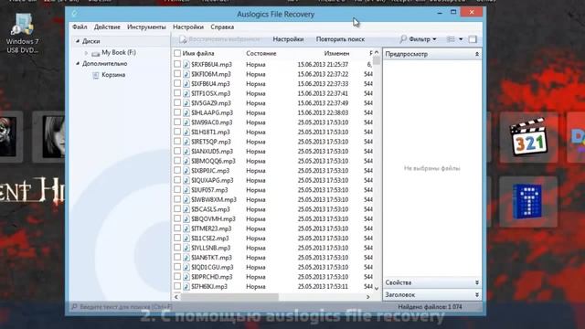Click the mp3 icon of $I7H6IKJ.mp3
This screenshot has width=585, height=329.
point(186,286)
